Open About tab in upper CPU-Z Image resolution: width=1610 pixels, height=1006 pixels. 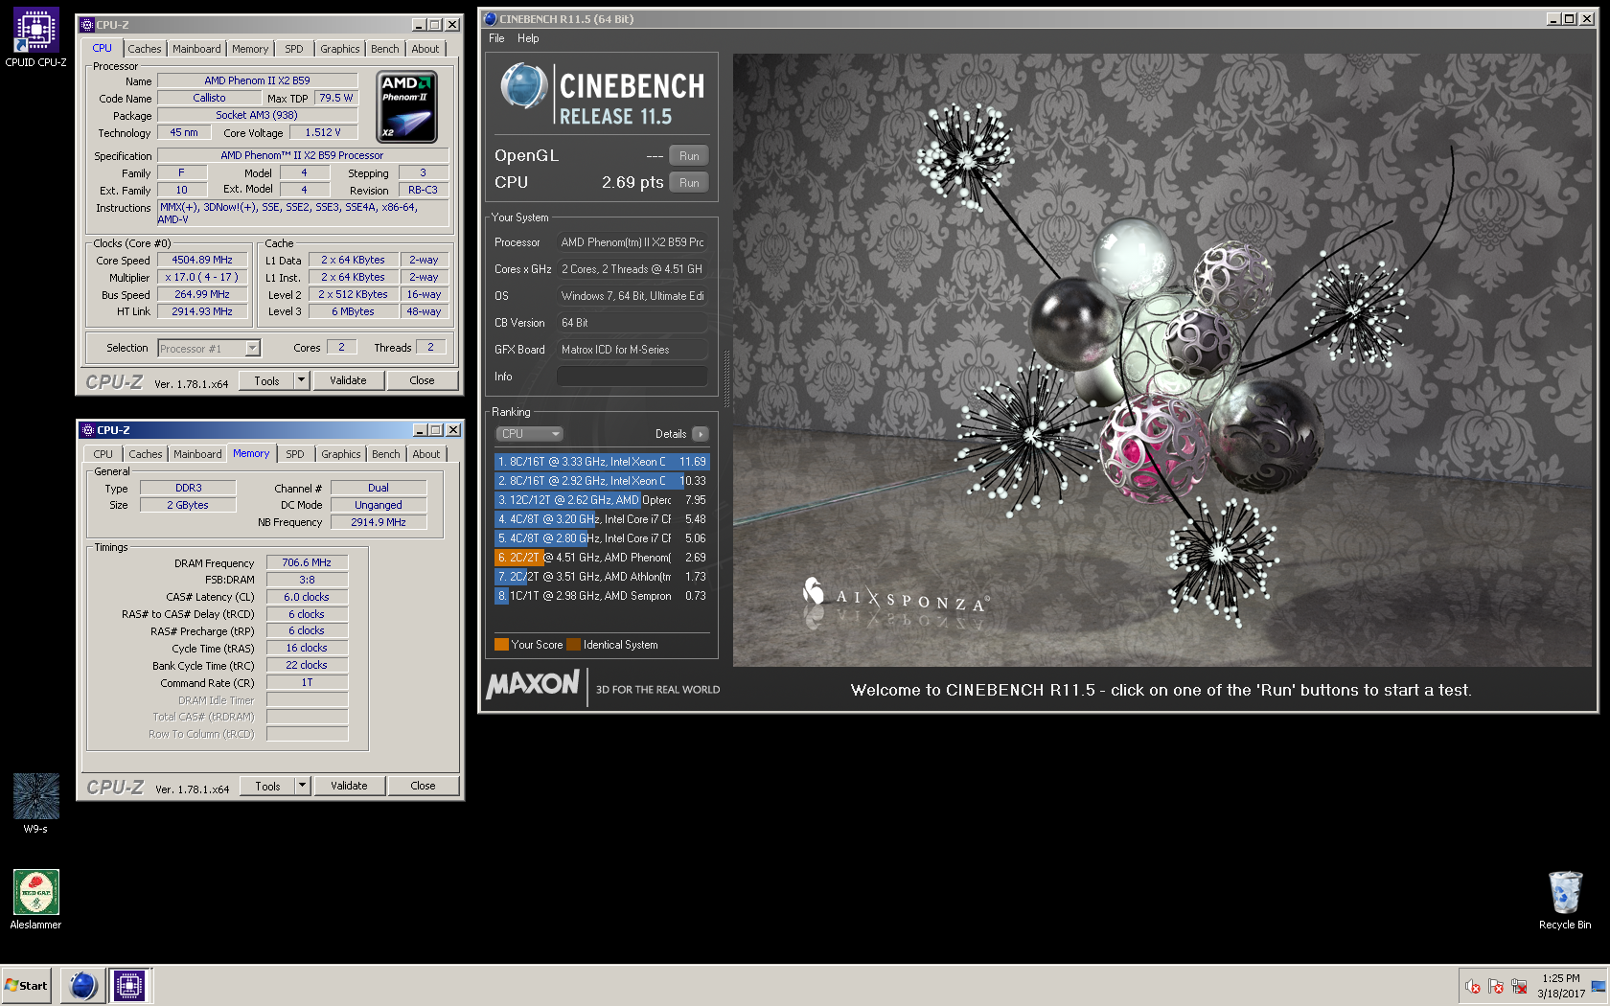425,49
